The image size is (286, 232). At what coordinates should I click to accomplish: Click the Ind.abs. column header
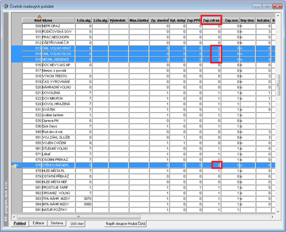pyautogui.click(x=264, y=20)
